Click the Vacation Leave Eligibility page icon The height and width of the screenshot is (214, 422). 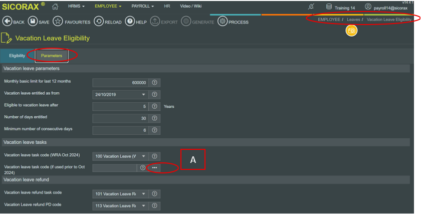[x=7, y=38]
